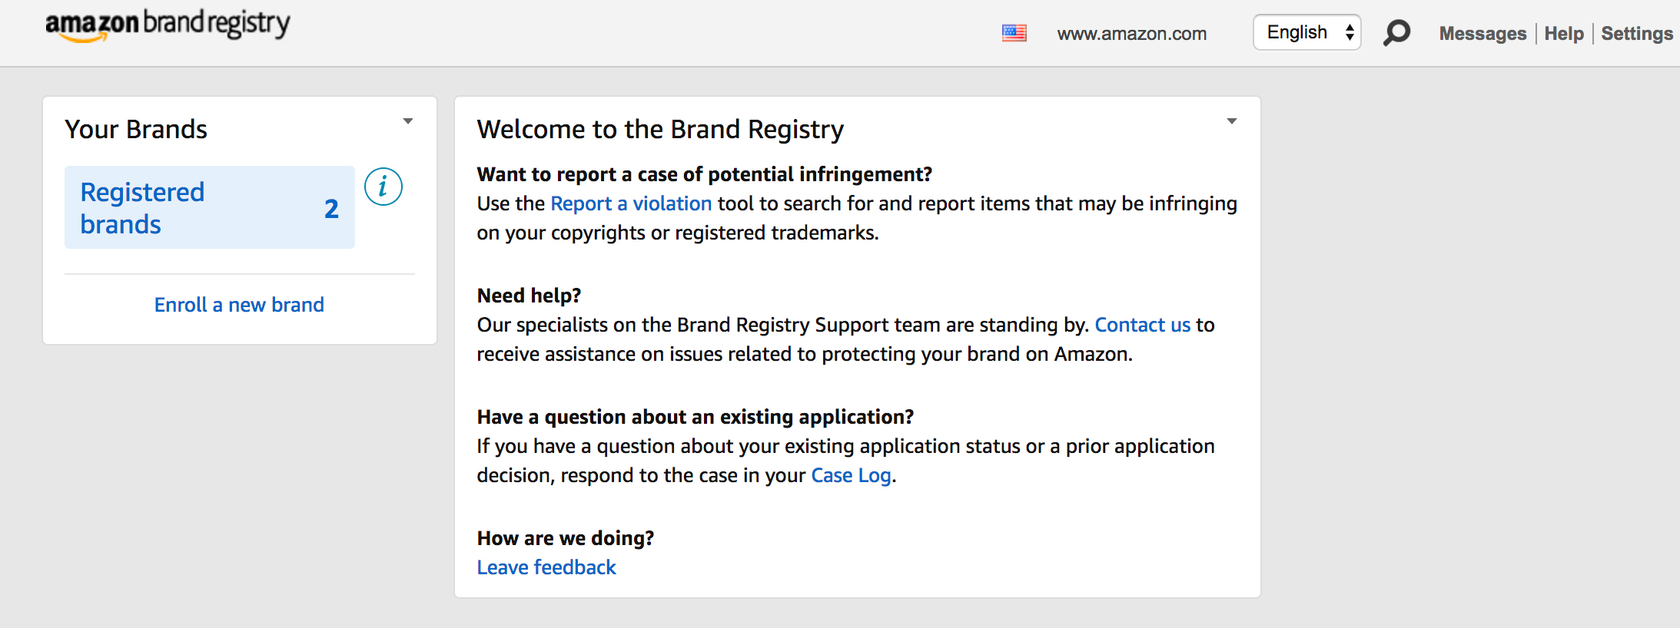
Task: Click the registered brands count number 2
Action: pyautogui.click(x=331, y=209)
